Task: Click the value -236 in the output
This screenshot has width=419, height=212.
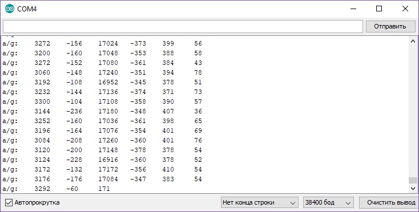Action: [x=74, y=111]
